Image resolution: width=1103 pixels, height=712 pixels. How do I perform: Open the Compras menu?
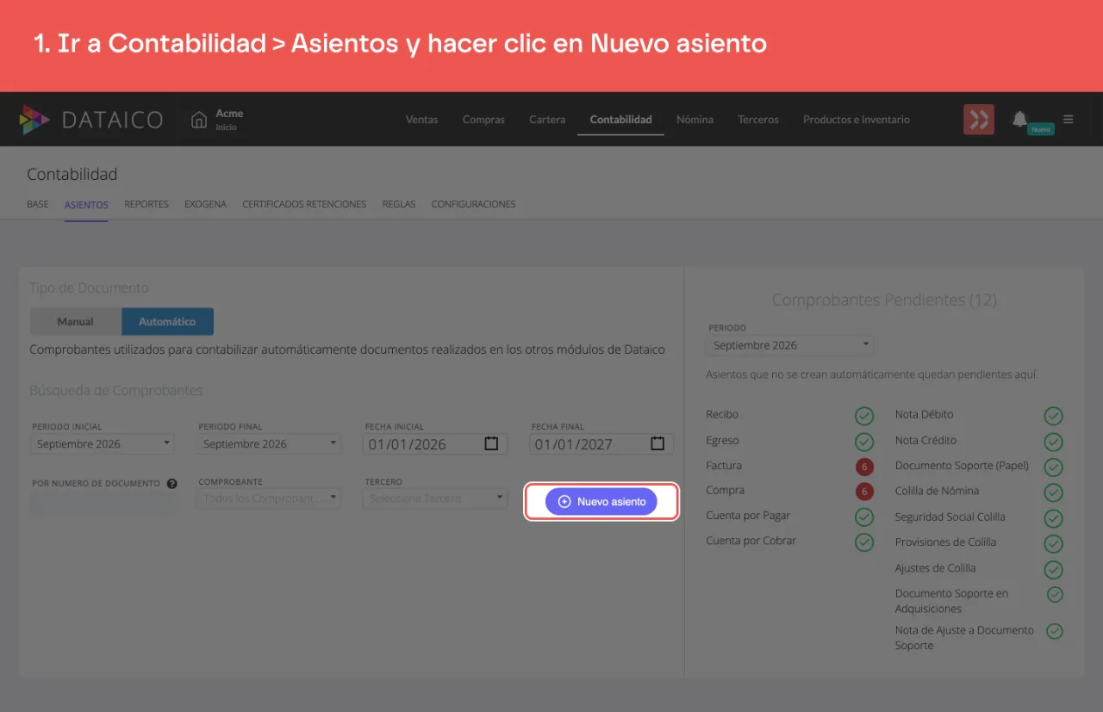[x=483, y=120]
